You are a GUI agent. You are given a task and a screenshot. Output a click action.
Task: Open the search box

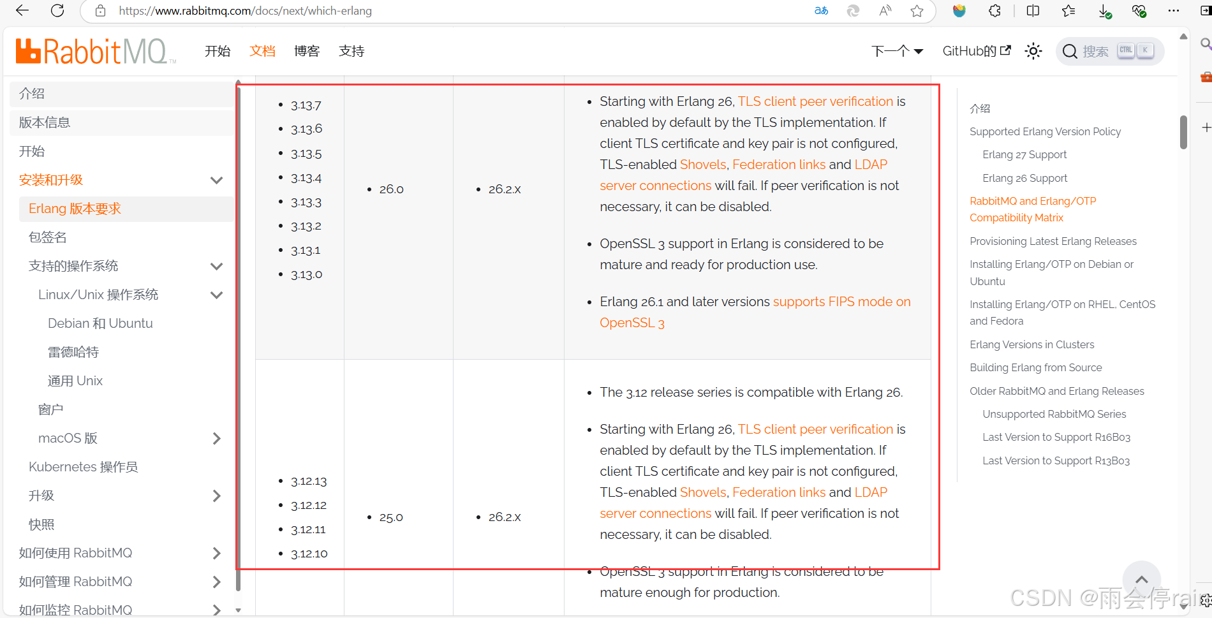pos(1110,52)
